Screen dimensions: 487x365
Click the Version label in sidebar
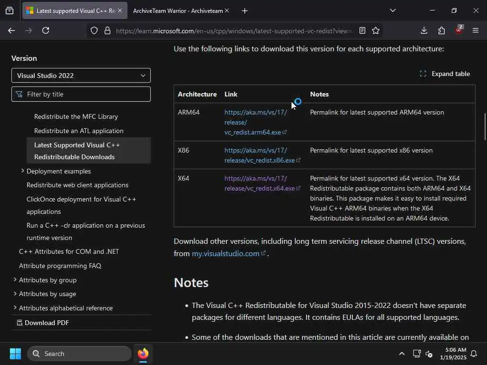click(x=24, y=58)
